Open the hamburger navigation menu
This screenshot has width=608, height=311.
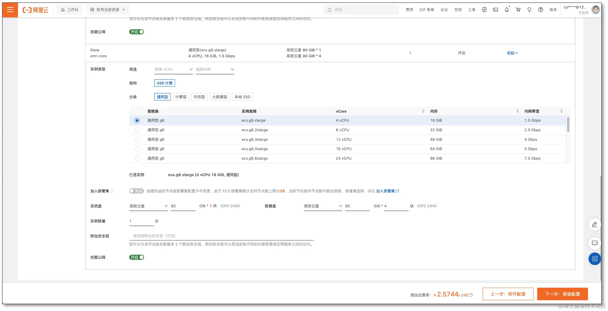pyautogui.click(x=10, y=10)
